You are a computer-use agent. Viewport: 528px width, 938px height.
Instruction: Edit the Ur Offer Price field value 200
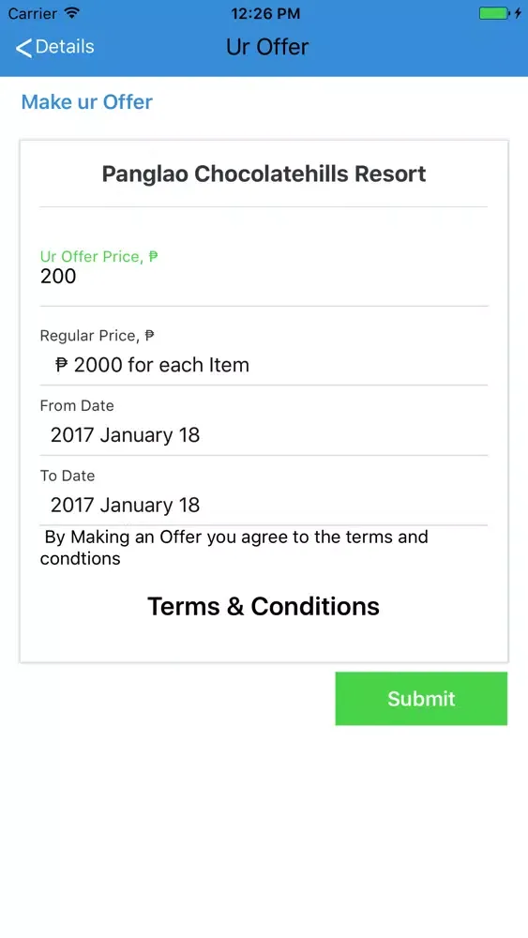point(264,277)
